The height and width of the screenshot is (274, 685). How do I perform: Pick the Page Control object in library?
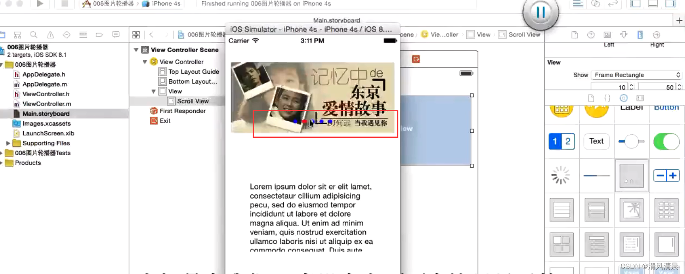[x=631, y=176]
